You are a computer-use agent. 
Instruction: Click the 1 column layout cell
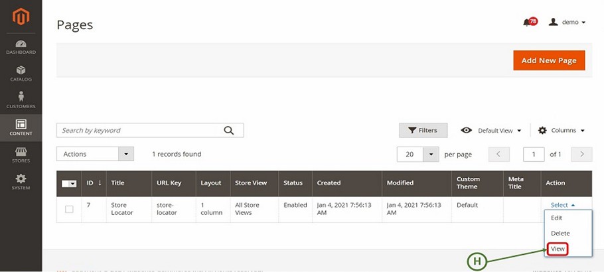213,209
